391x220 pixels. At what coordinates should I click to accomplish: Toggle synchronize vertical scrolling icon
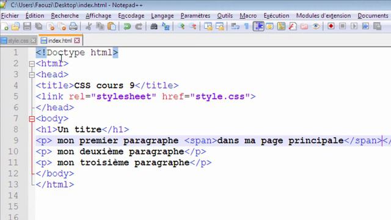(x=208, y=26)
